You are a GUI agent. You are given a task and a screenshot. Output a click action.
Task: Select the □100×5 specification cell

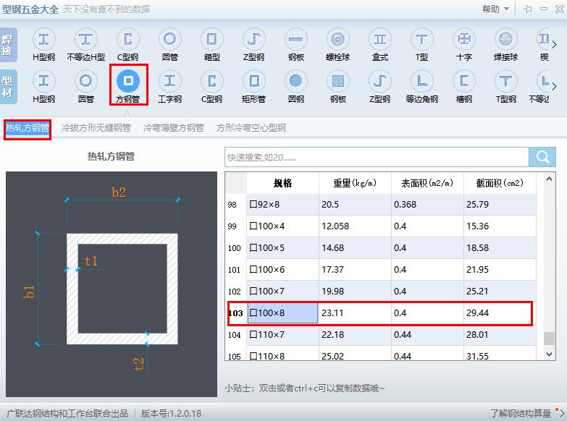pyautogui.click(x=283, y=248)
